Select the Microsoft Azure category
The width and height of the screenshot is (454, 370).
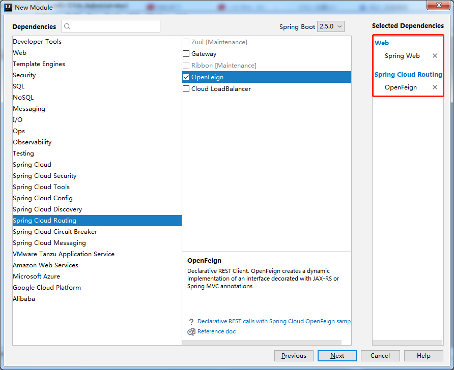pos(97,276)
